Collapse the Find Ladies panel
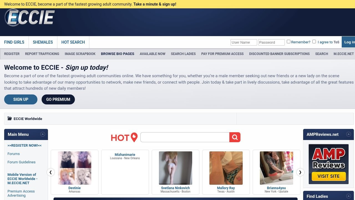Image resolution: width=355 pixels, height=200 pixels. click(x=349, y=196)
